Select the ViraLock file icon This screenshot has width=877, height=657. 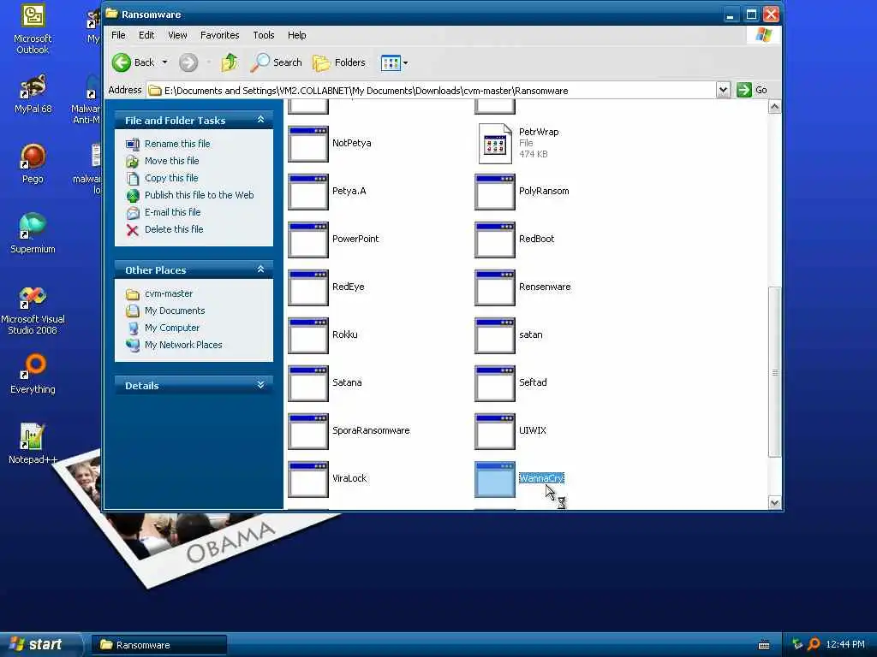click(x=308, y=479)
